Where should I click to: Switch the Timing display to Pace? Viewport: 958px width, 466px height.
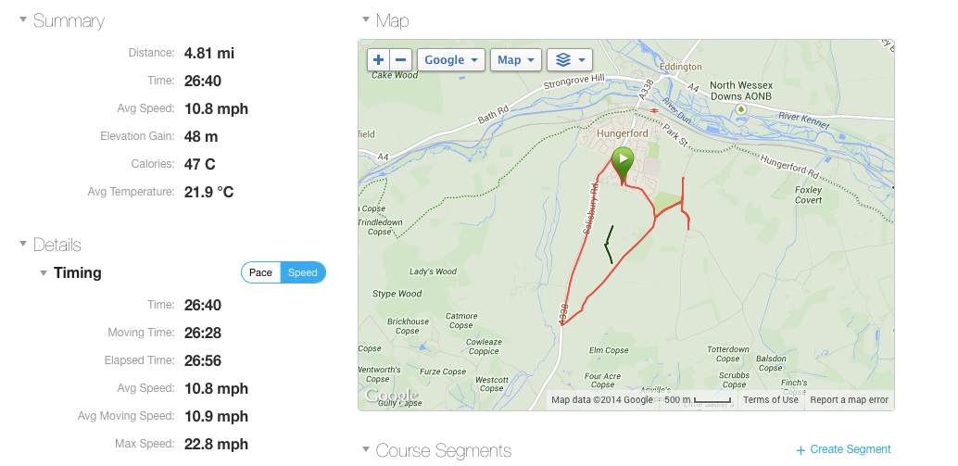pyautogui.click(x=261, y=272)
